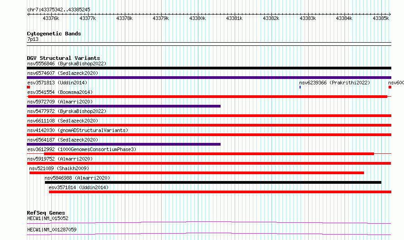
Task: Click the purple nsv6564187 variant bar
Action: click(x=123, y=144)
